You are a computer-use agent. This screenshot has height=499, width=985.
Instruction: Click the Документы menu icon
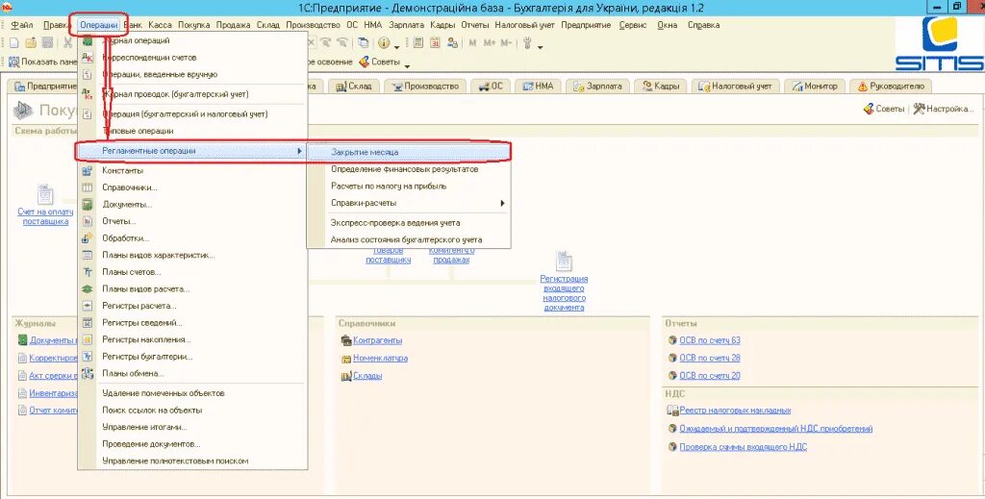coord(88,205)
